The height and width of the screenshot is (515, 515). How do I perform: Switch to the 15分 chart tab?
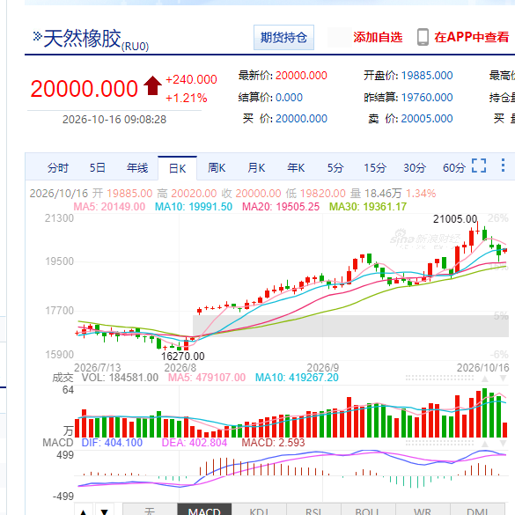click(375, 168)
